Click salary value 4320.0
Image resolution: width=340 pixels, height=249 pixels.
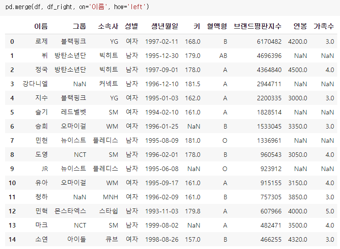[298, 239]
